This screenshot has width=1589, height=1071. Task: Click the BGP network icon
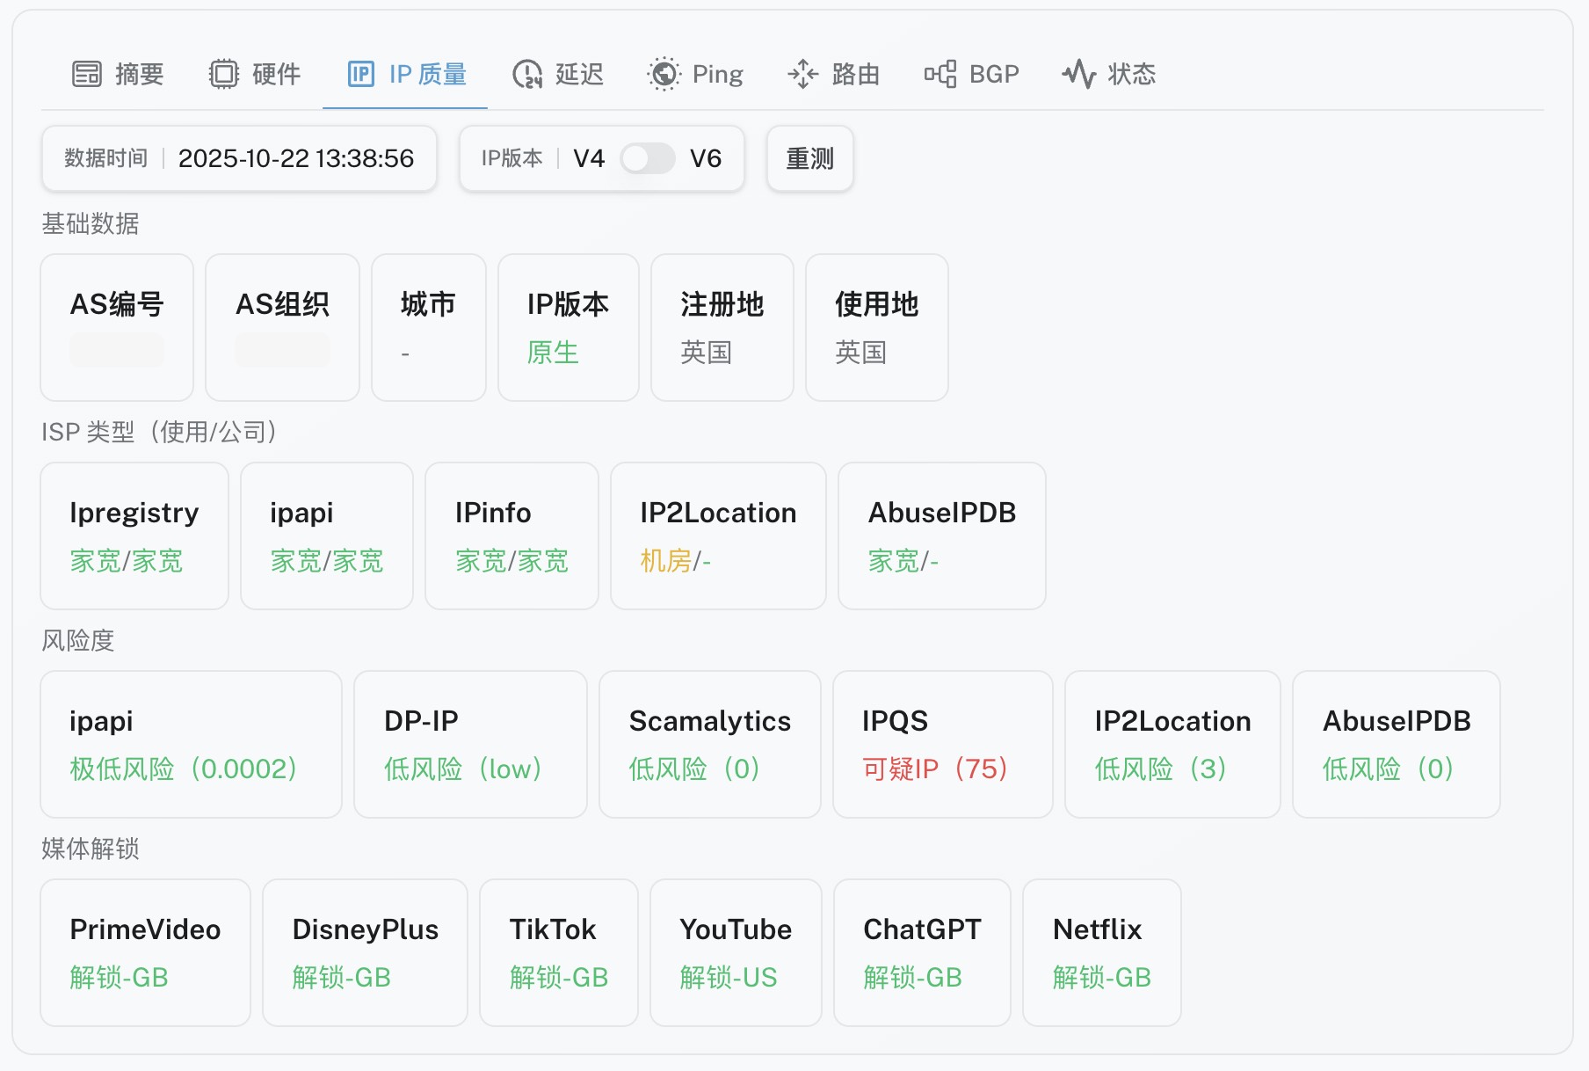940,74
